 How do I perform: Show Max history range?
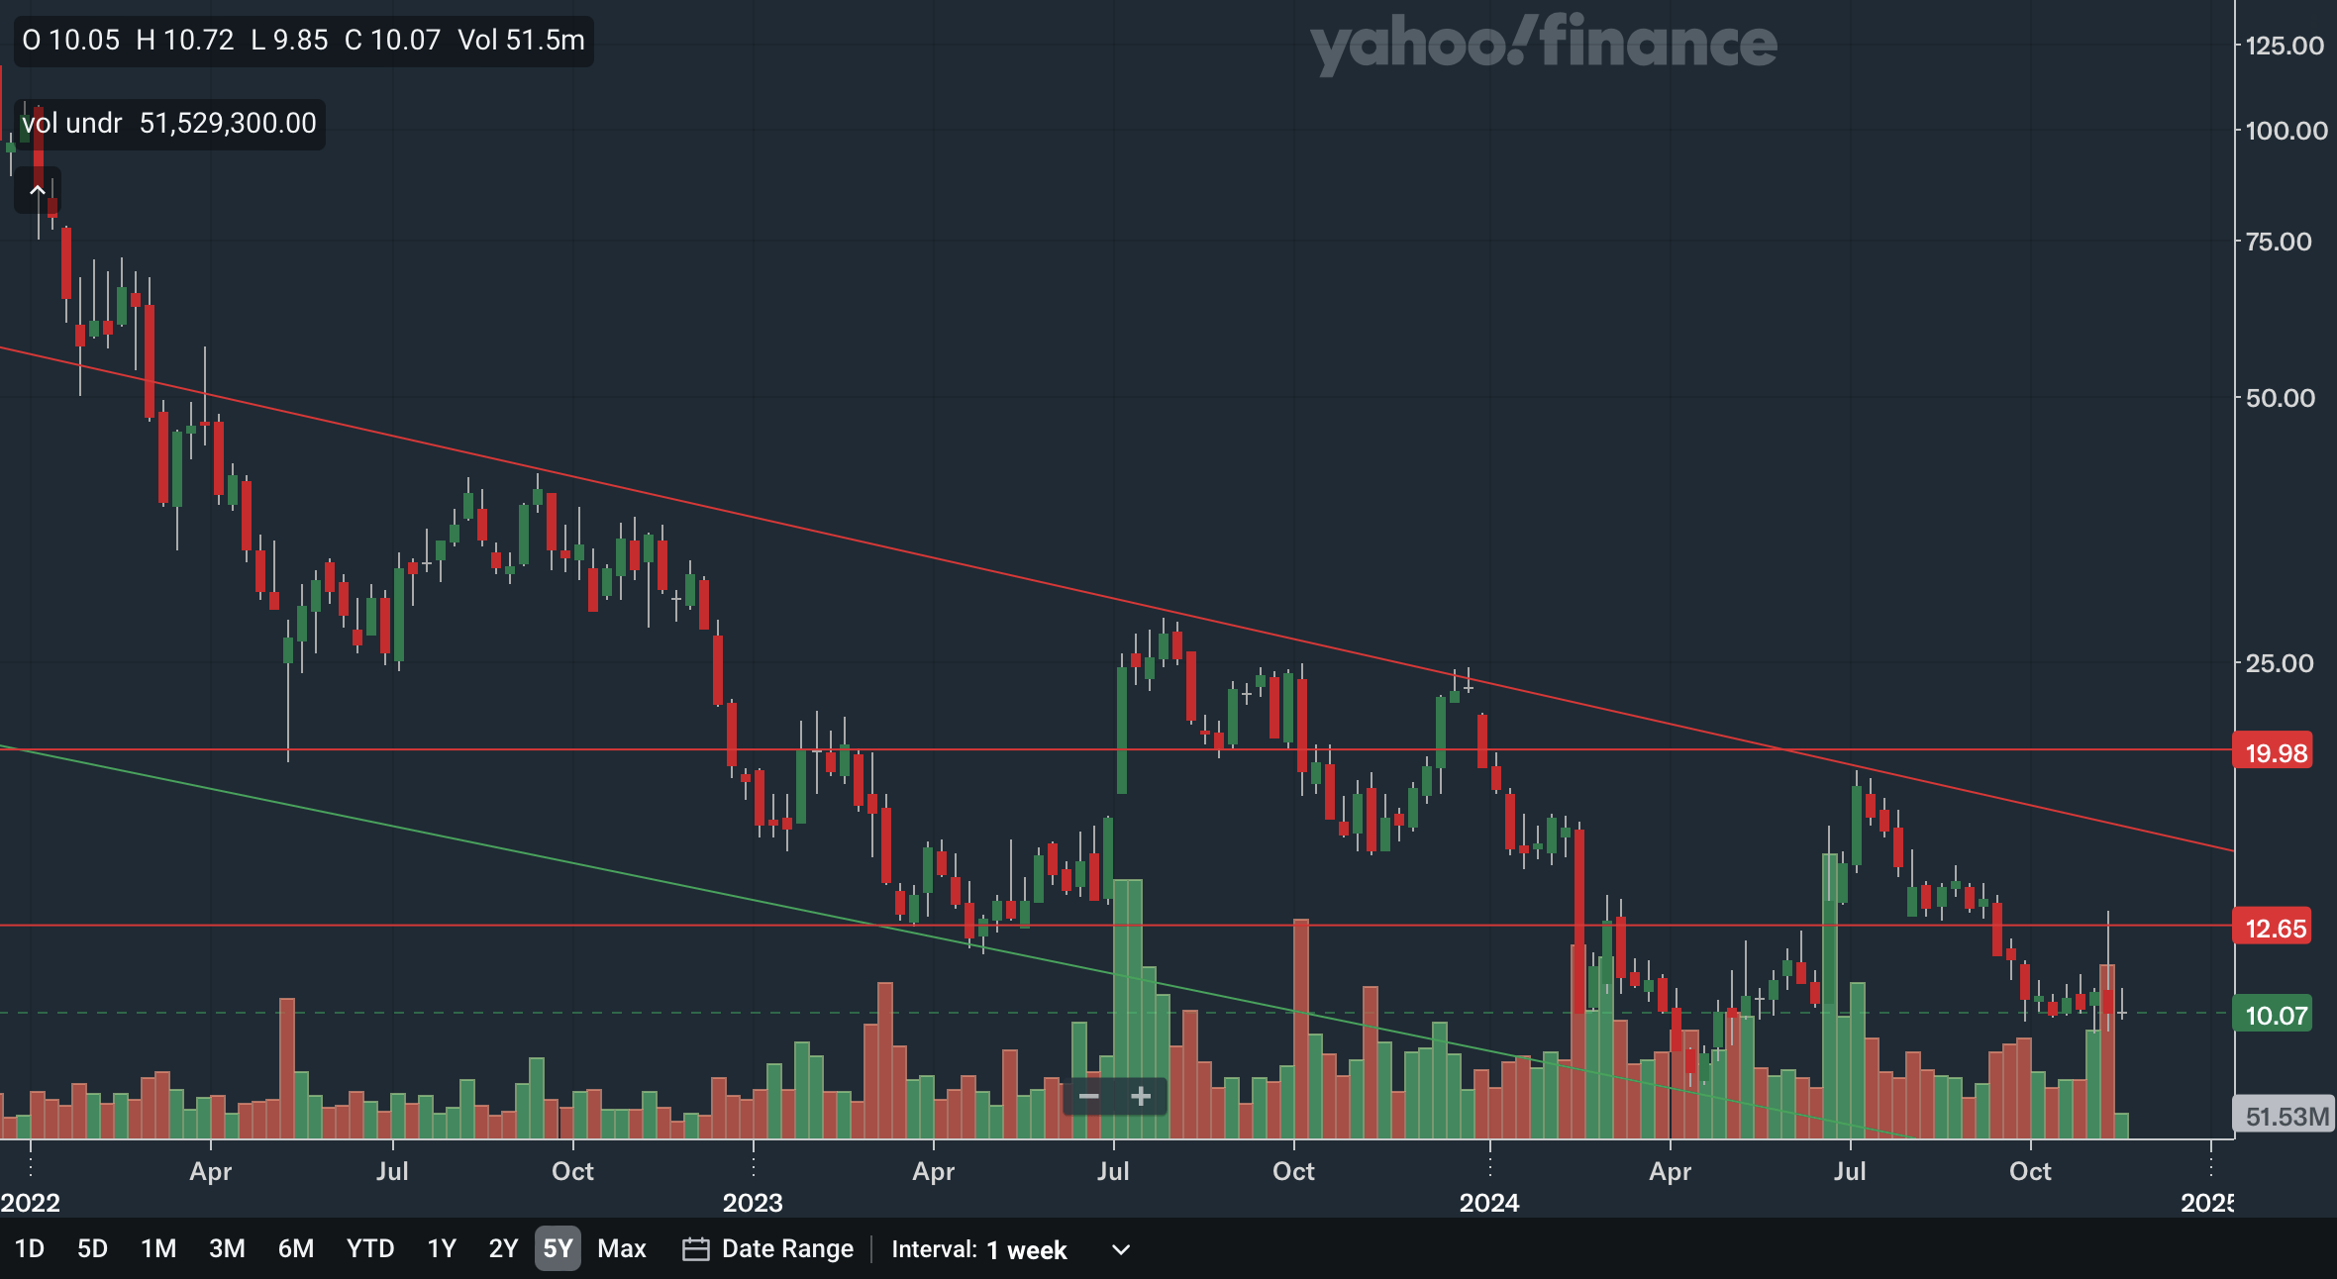(x=621, y=1249)
